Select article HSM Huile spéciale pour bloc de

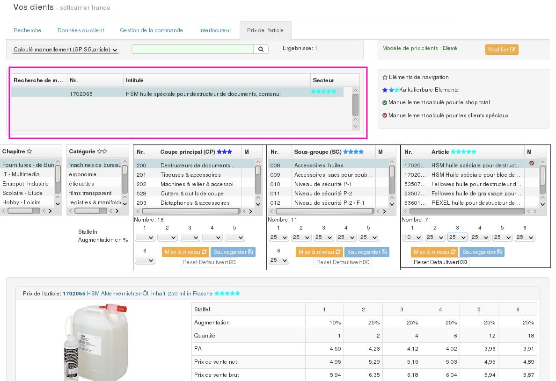point(470,174)
